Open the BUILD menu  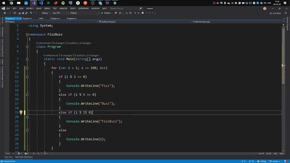coord(39,9)
